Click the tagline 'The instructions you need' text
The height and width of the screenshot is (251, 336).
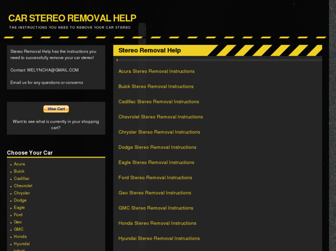[70, 28]
